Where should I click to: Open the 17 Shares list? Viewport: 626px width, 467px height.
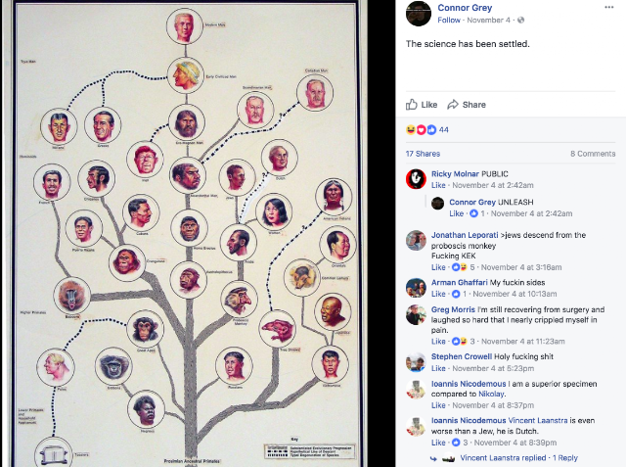click(423, 154)
